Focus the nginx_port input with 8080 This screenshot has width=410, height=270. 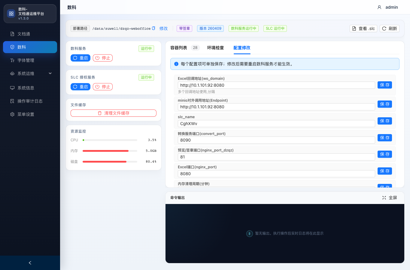click(276, 174)
